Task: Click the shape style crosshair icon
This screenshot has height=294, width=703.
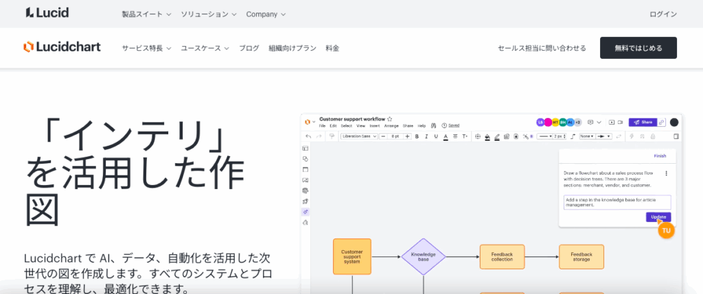Action: click(478, 136)
